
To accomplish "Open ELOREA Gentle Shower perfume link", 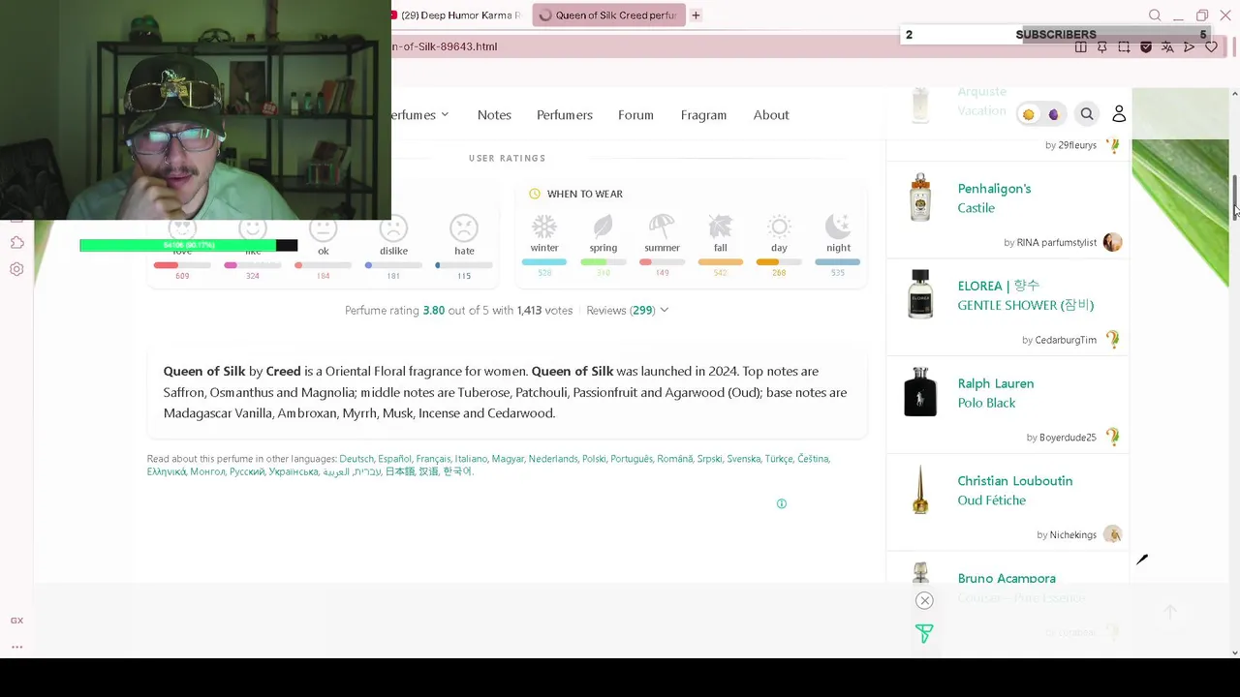I will (x=1025, y=295).
